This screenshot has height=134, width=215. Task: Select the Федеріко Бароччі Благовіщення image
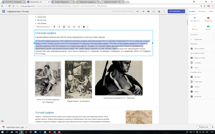[78, 79]
